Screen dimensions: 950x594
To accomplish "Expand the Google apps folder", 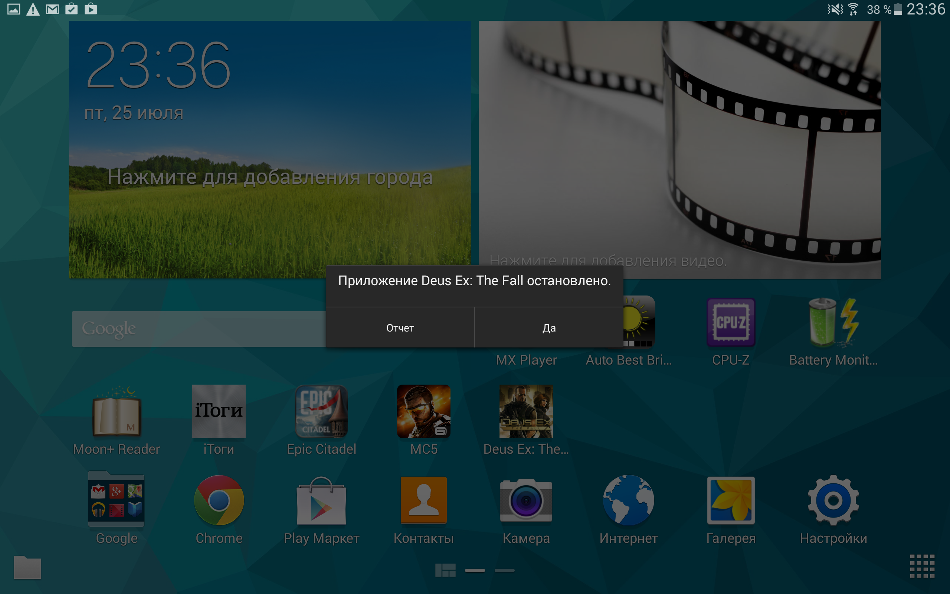I will 117,500.
